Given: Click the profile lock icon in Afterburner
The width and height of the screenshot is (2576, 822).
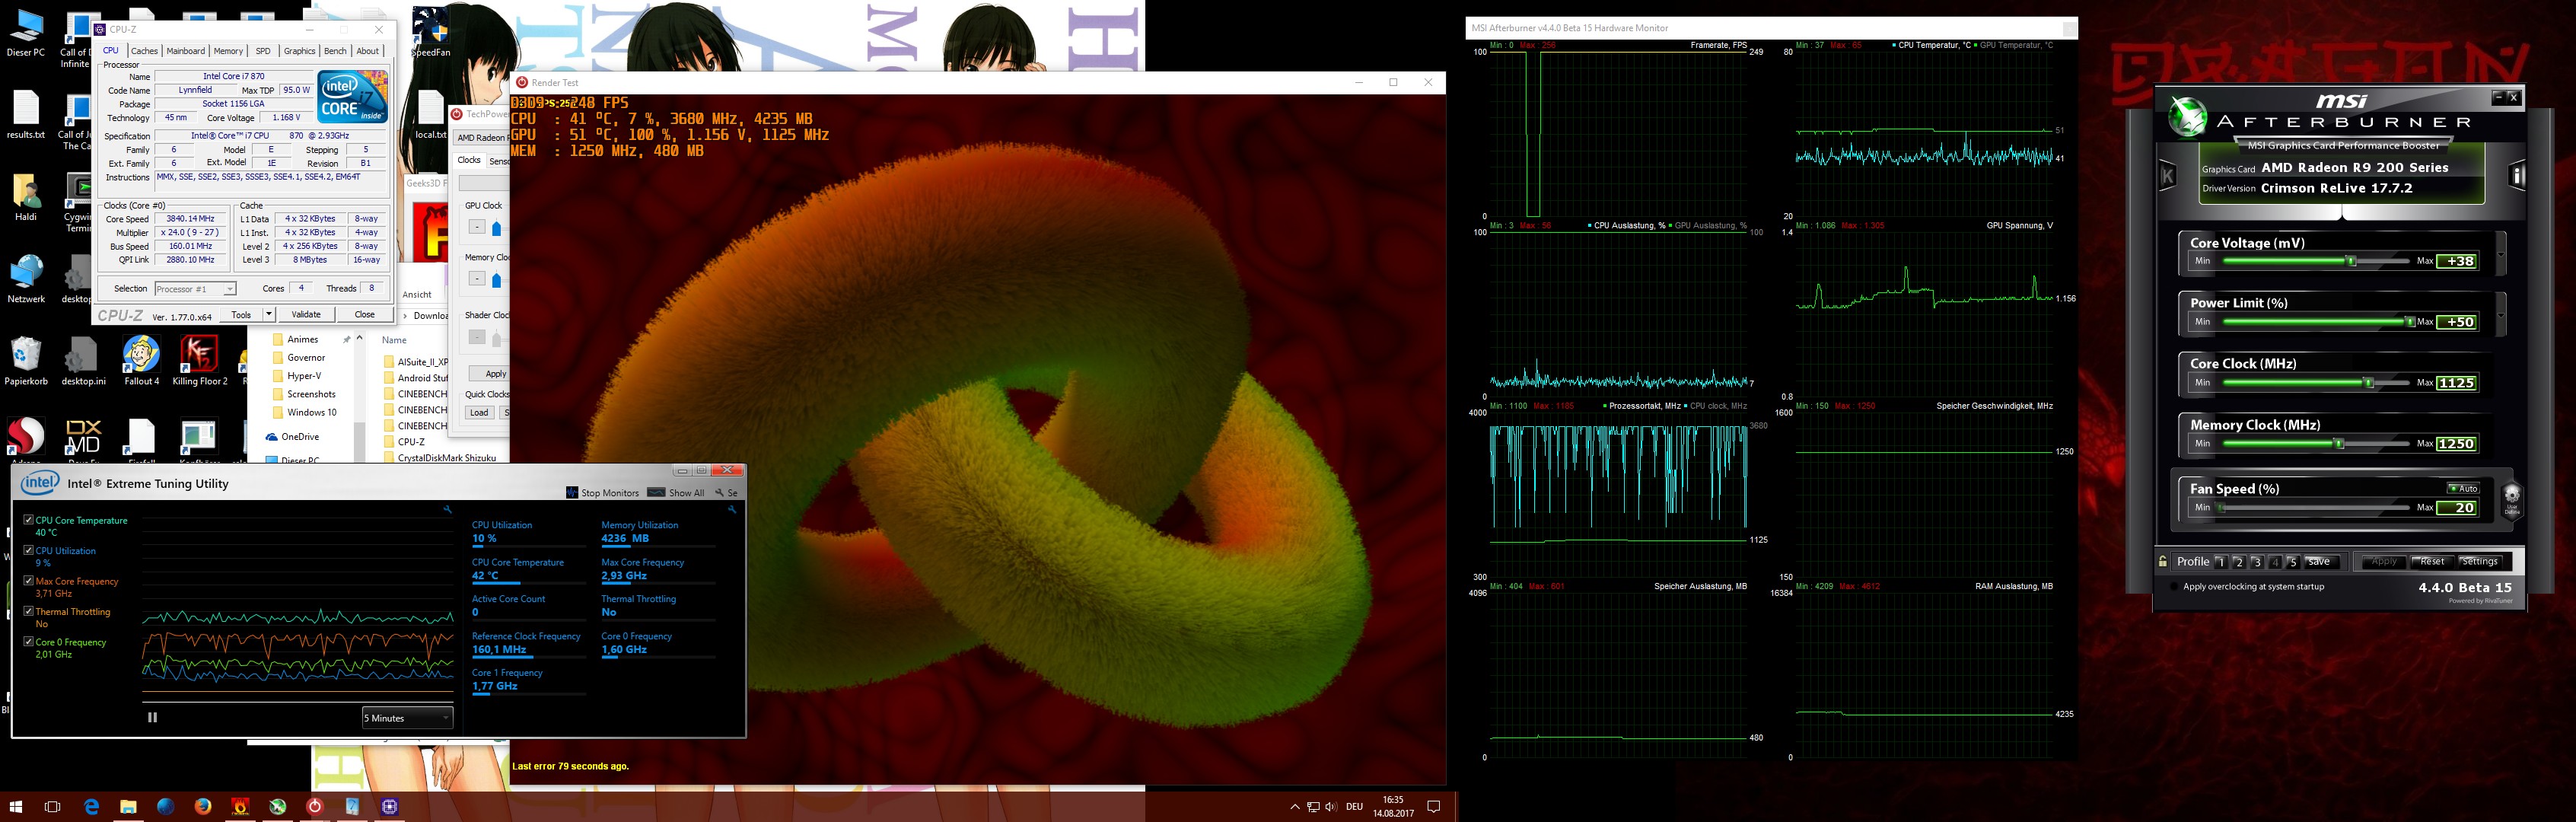Looking at the screenshot, I should coord(2163,562).
